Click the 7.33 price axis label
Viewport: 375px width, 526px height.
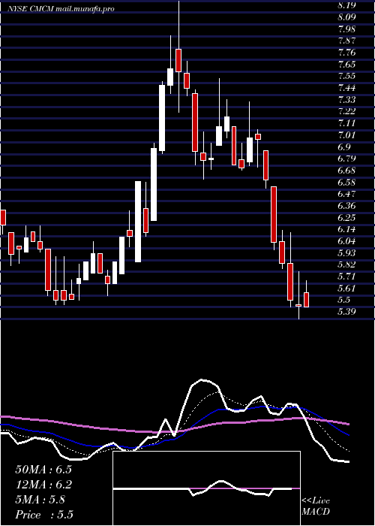click(346, 100)
